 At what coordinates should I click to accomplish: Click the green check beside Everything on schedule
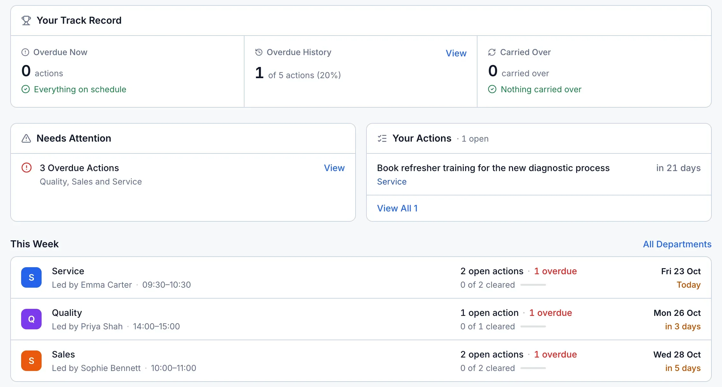click(26, 89)
